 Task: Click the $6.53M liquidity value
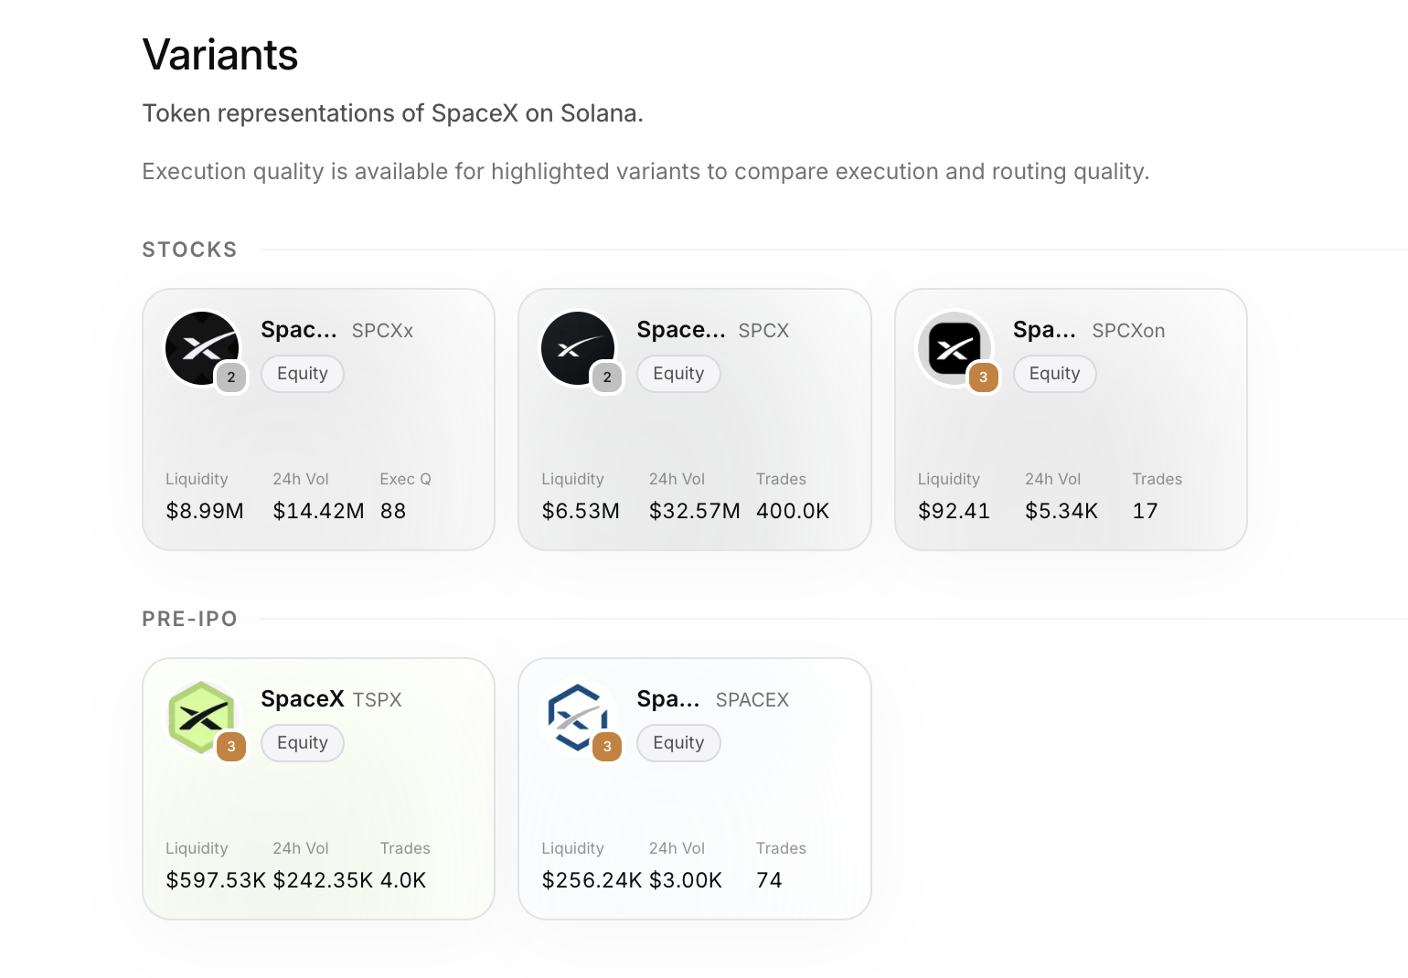pyautogui.click(x=581, y=511)
